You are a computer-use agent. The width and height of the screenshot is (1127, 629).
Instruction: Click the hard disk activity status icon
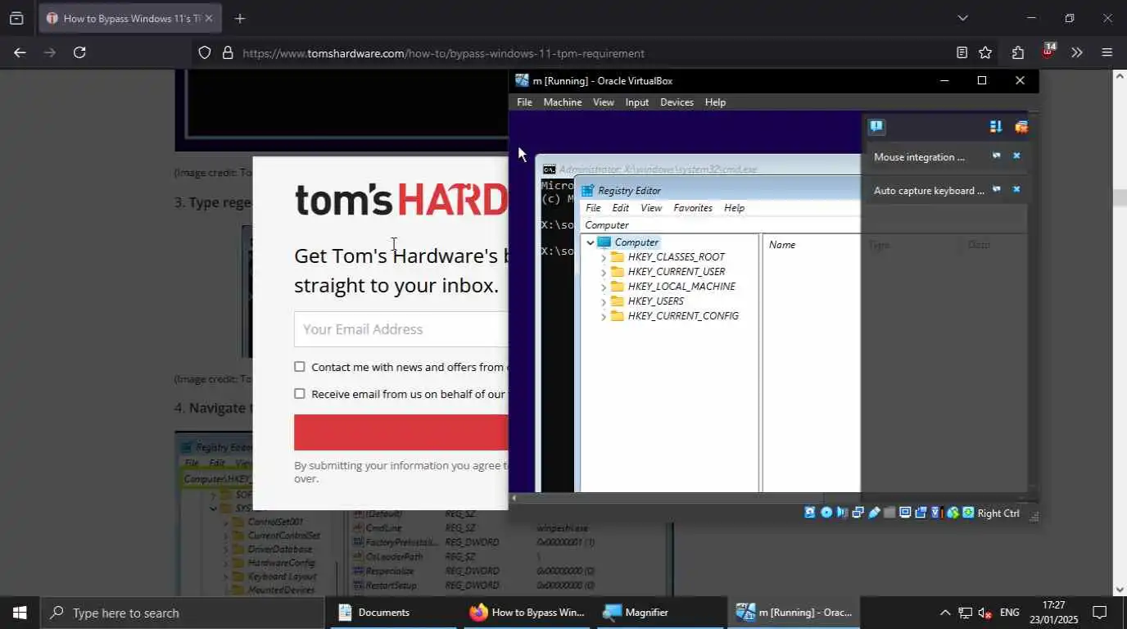pyautogui.click(x=810, y=513)
